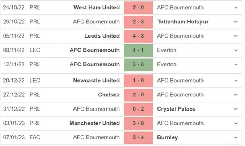Expand the Chelsea match row chevron
Image resolution: width=245 pixels, height=146 pixels.
pyautogui.click(x=236, y=95)
